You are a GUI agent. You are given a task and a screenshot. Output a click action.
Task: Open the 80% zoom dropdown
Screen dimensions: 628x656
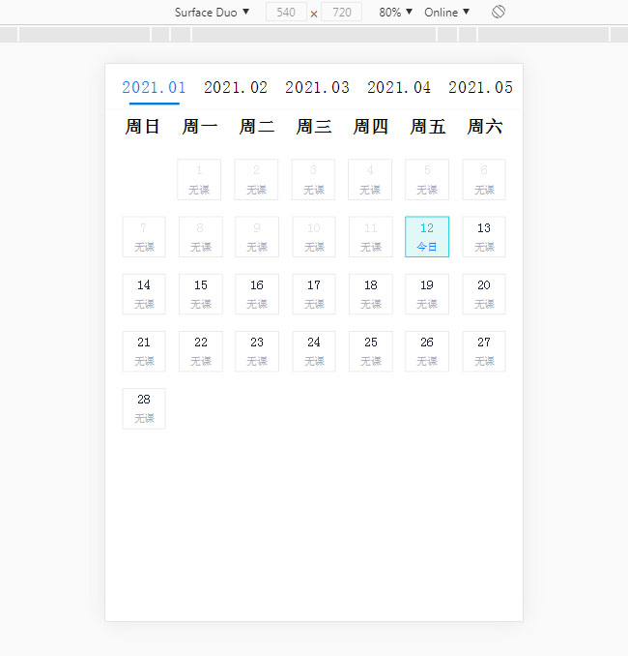[395, 13]
